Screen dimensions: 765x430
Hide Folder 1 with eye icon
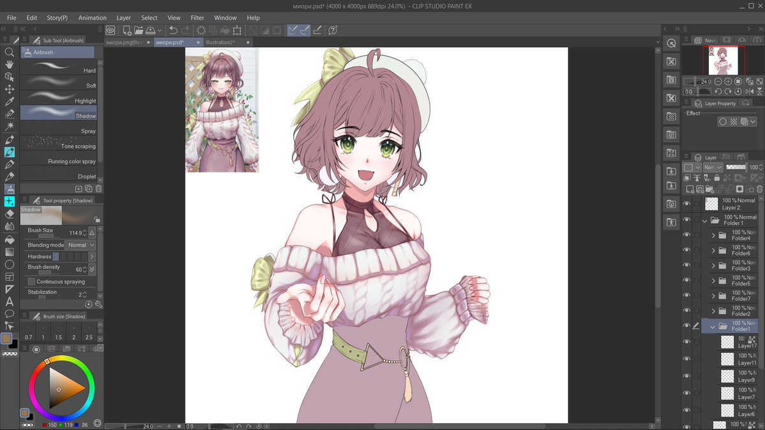coord(687,220)
